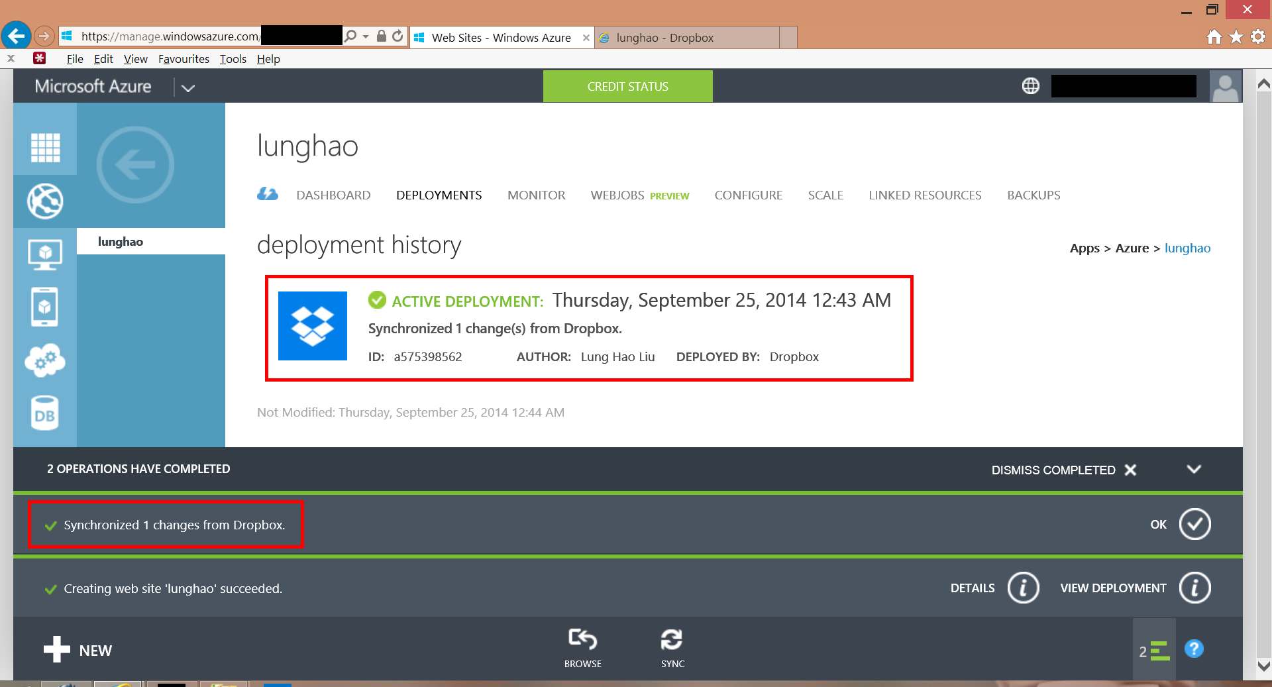This screenshot has height=687, width=1272.
Task: Open the Favourites menu
Action: 184,59
